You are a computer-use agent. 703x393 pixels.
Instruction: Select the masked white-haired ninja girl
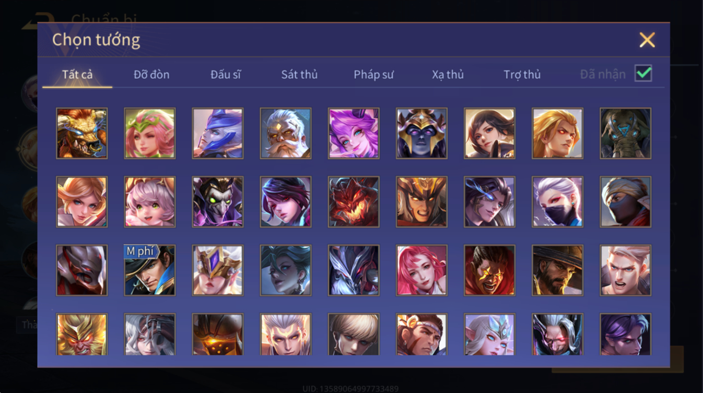point(557,201)
